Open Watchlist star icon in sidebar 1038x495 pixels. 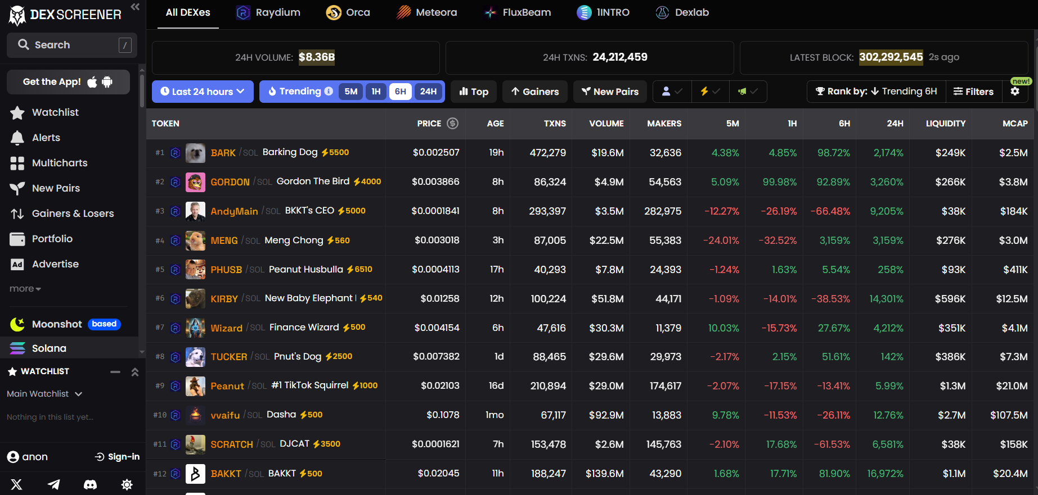coord(17,112)
